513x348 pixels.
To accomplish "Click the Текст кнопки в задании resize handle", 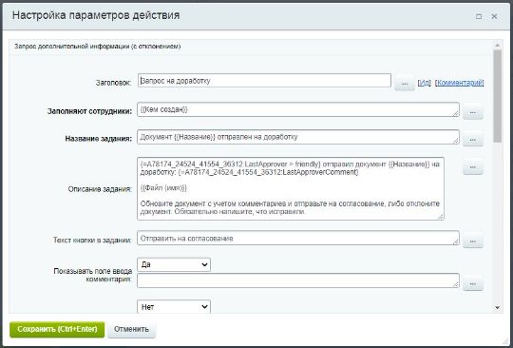I will tap(456, 242).
